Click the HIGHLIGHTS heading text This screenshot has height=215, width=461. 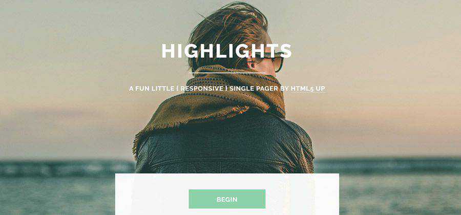click(226, 51)
